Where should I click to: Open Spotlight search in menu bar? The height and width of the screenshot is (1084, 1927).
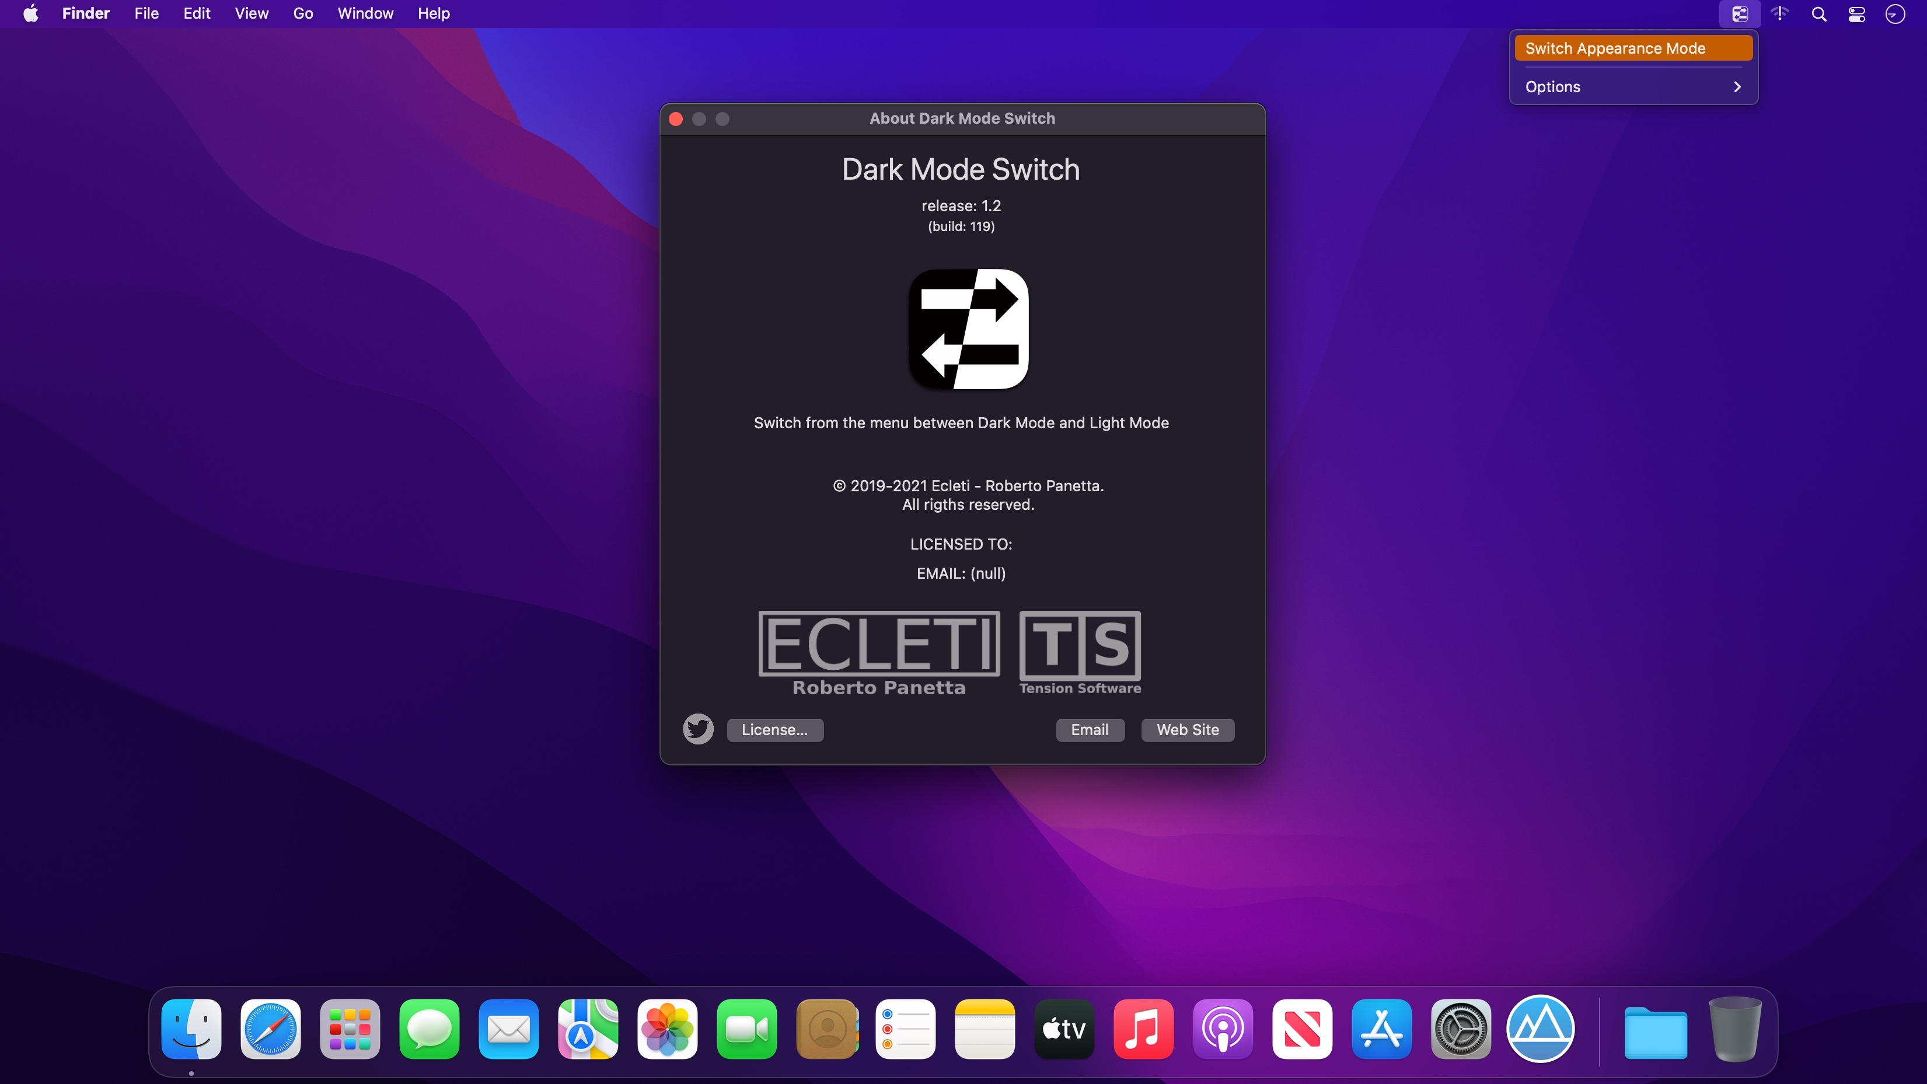[x=1818, y=13]
